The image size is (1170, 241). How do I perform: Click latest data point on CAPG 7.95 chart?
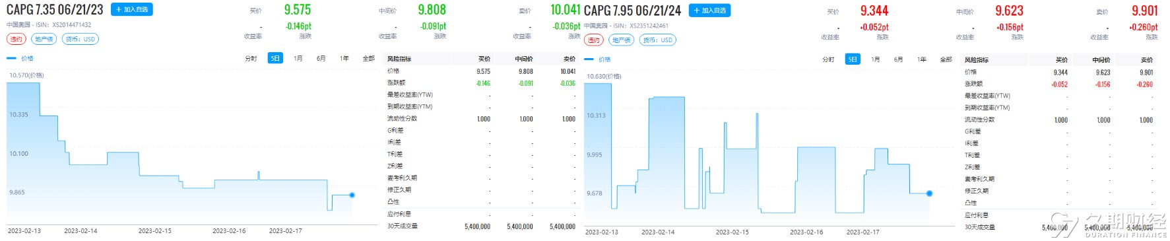pyautogui.click(x=929, y=193)
